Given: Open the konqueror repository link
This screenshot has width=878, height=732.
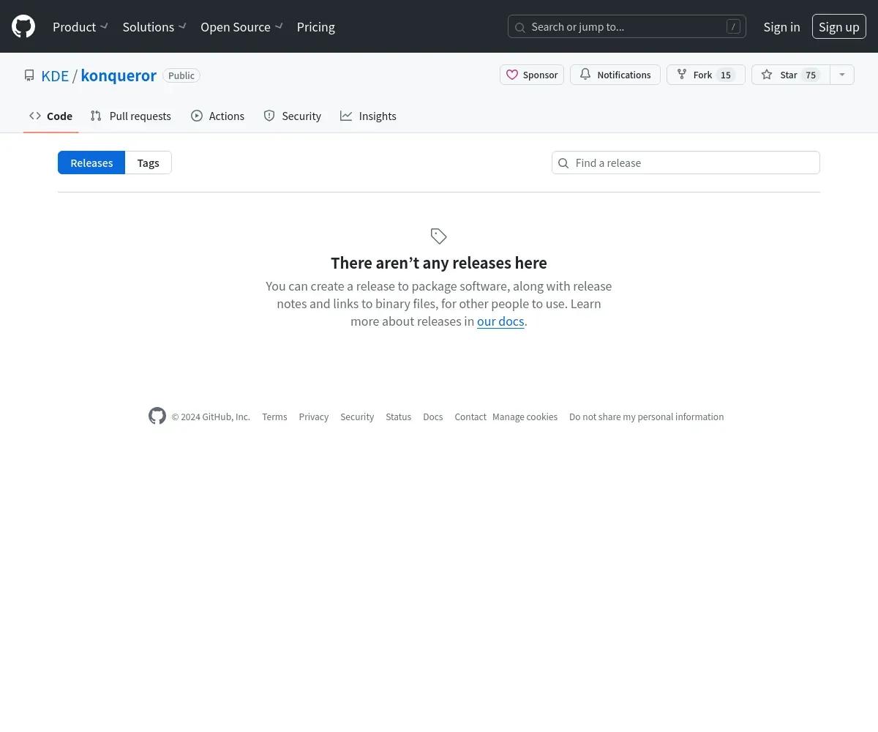Looking at the screenshot, I should (119, 75).
